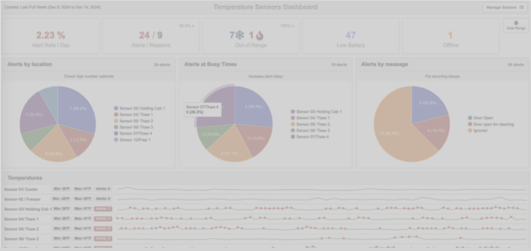Select the Sensor 02 / Freezer row
This screenshot has height=251, width=531.
(x=22, y=199)
